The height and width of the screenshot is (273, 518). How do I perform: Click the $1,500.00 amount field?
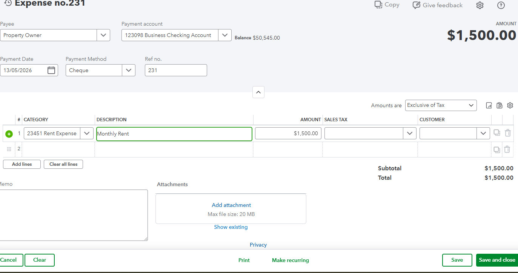coord(288,133)
